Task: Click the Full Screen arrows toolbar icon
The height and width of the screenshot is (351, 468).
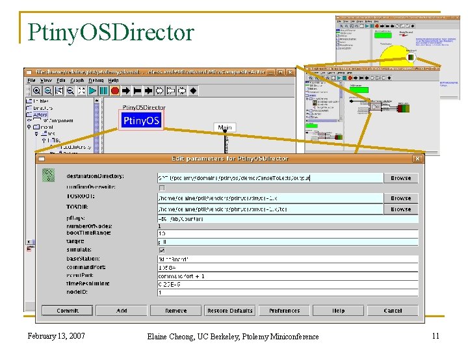Action: tap(81, 90)
